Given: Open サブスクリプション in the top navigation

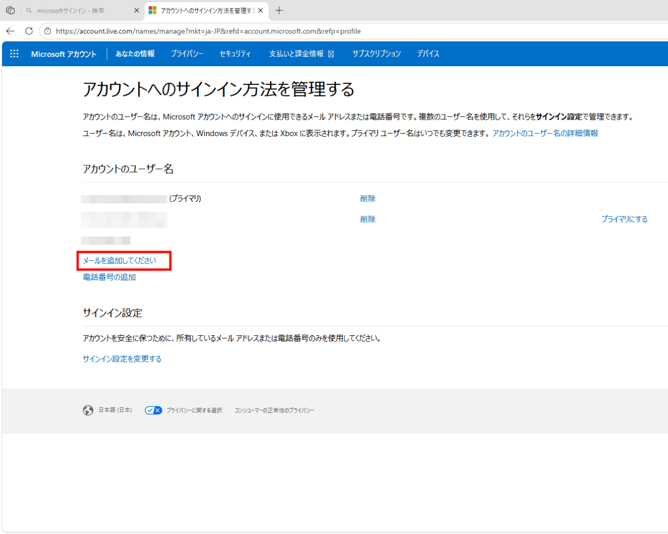Looking at the screenshot, I should 376,54.
